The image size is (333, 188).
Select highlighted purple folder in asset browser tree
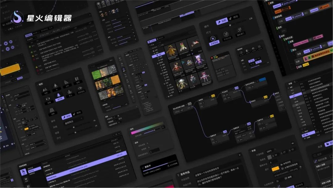(158, 55)
